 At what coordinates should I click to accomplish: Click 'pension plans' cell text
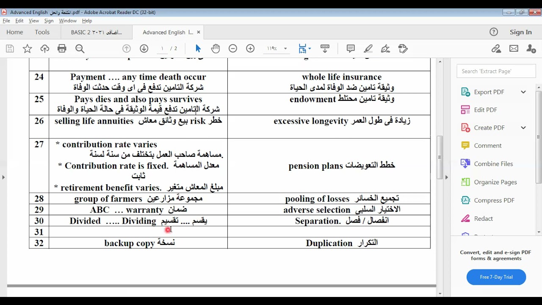coord(315,166)
